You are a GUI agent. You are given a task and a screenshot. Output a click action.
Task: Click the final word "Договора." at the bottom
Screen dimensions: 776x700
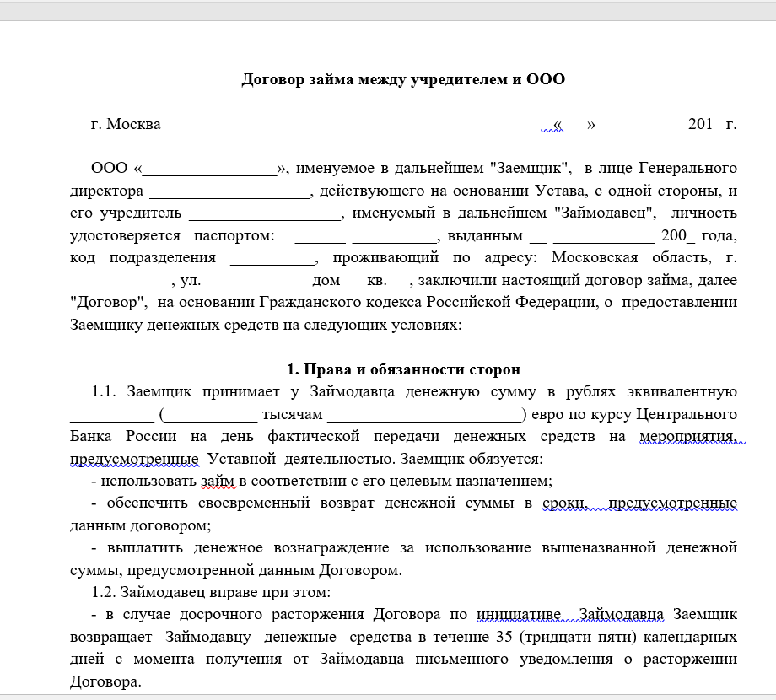click(105, 682)
